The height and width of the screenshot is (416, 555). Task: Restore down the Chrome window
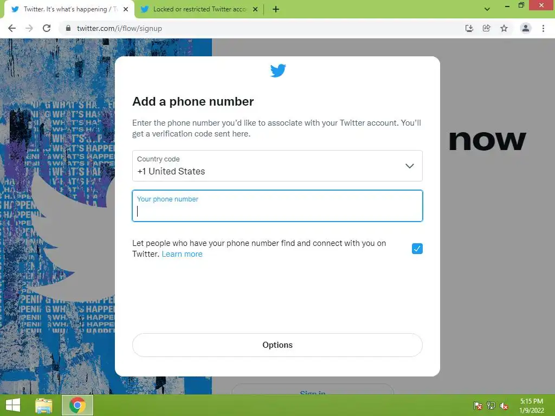click(x=521, y=5)
